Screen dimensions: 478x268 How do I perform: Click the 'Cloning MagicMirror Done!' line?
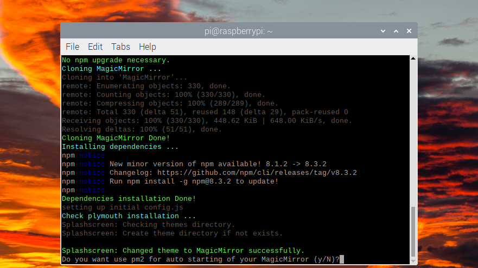tap(116, 138)
